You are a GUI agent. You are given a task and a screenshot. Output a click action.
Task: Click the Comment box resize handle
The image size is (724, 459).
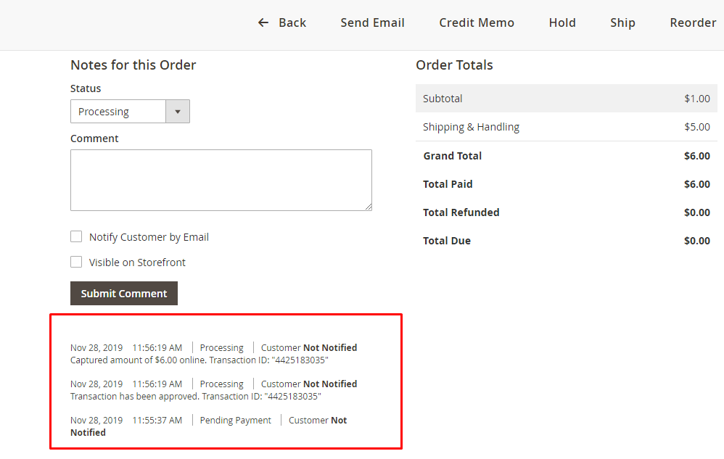tap(368, 207)
